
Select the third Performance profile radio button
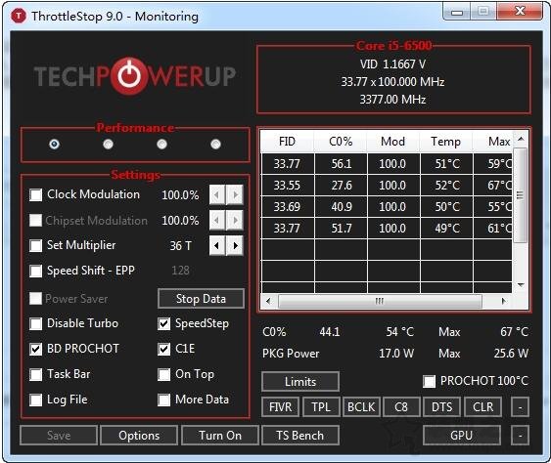pyautogui.click(x=162, y=145)
